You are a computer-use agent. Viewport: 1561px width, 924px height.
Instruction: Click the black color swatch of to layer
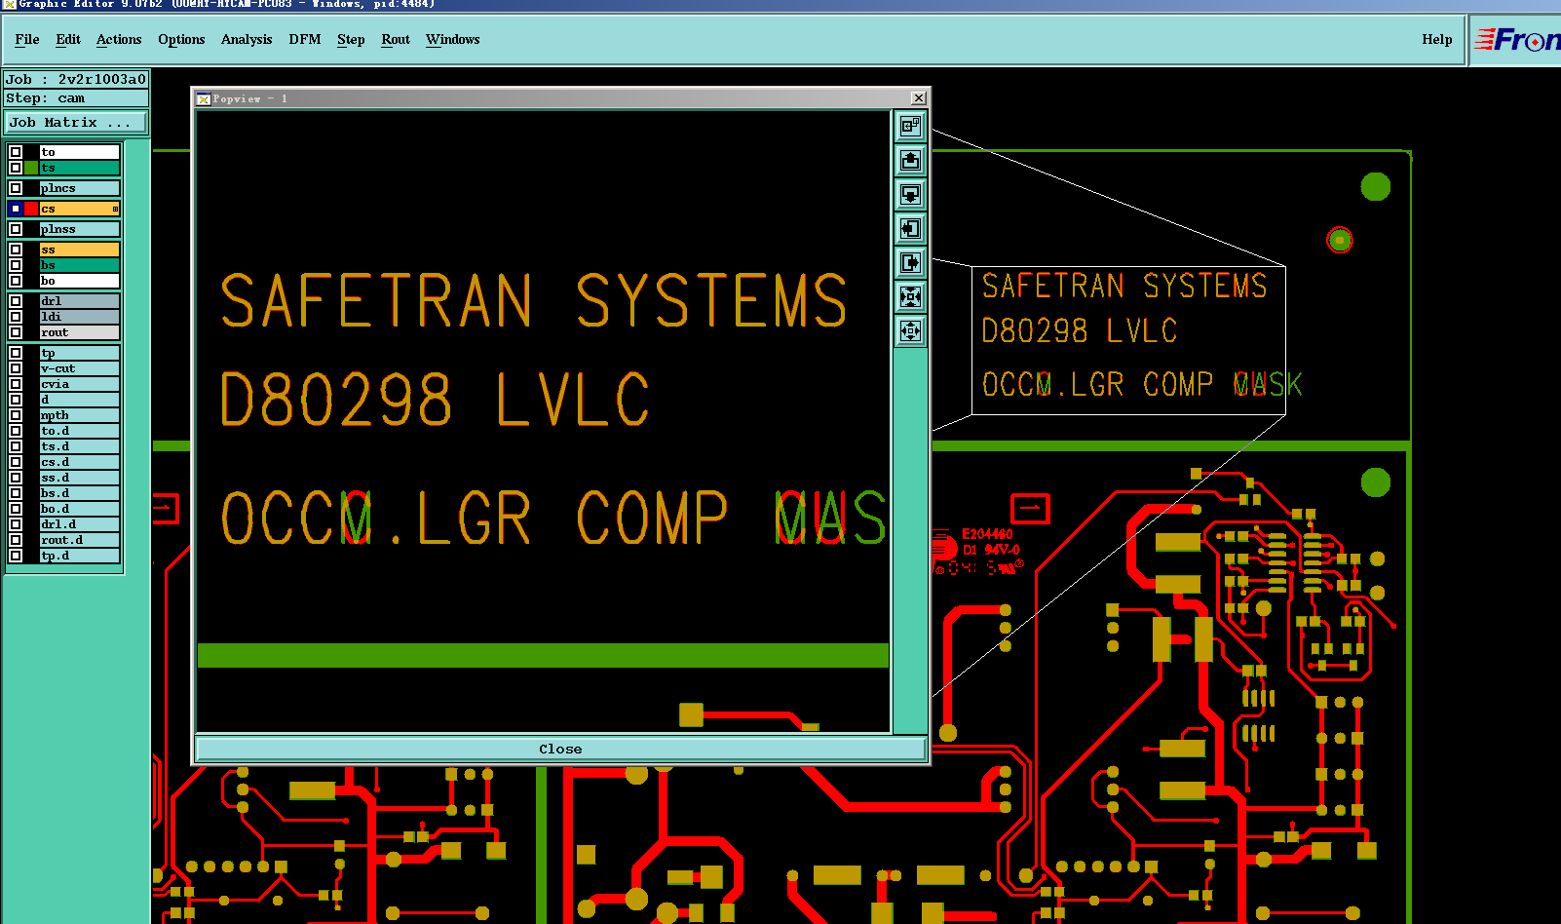coord(32,152)
